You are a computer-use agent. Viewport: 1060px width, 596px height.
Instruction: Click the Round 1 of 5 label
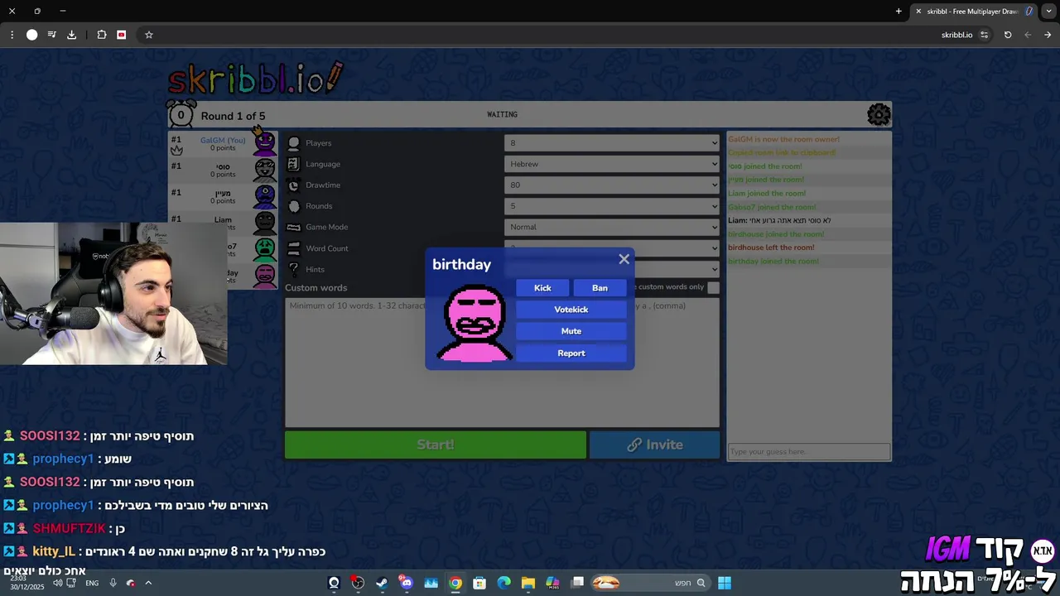coord(233,116)
